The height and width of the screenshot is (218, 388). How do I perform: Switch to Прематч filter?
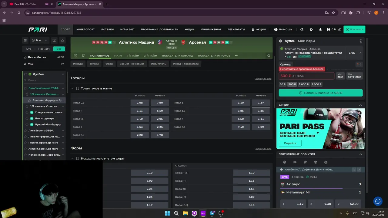pos(44,49)
